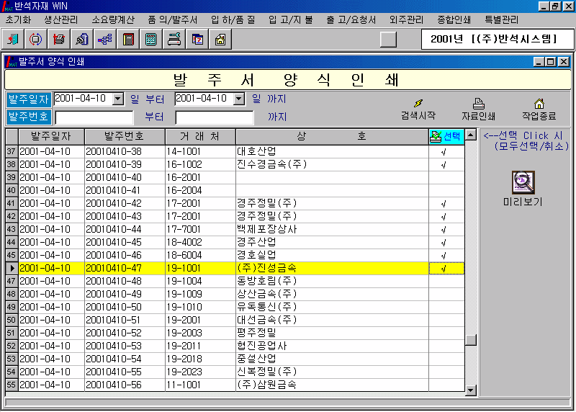Click the exit door toolbar icon
The image size is (576, 412).
[14, 40]
